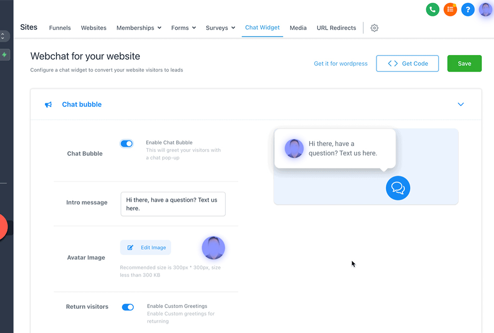Open the Sites settings gear icon
Screen dimensions: 494x333
374,28
